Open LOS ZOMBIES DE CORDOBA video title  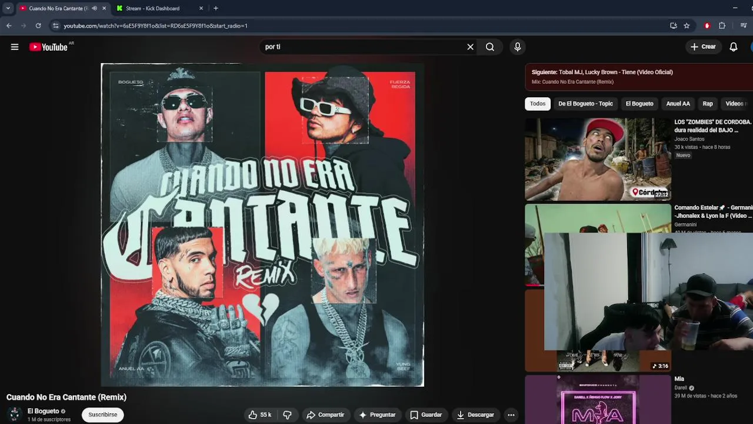(x=713, y=126)
